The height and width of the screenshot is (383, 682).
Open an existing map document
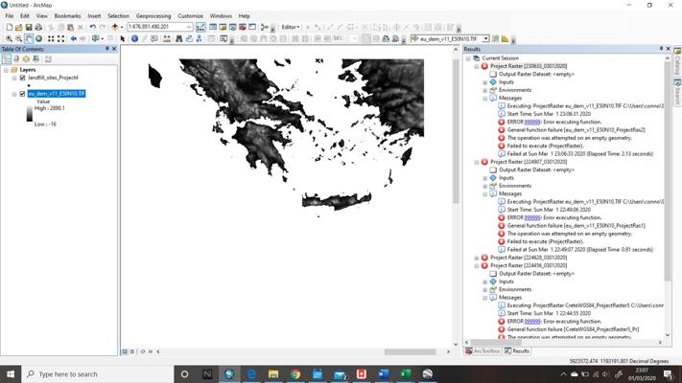(x=18, y=27)
